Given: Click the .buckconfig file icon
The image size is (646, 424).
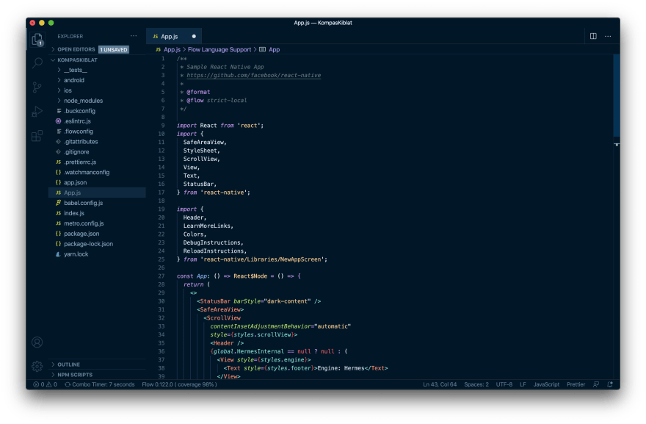Looking at the screenshot, I should [59, 111].
